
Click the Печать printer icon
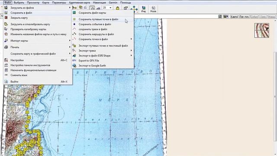6,47
